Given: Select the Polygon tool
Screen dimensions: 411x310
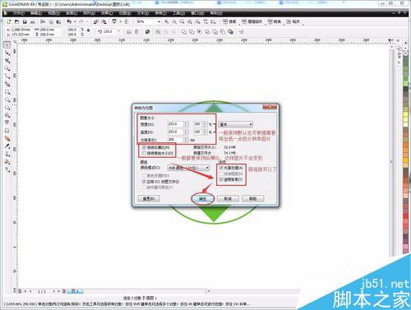Looking at the screenshot, I should coord(7,108).
